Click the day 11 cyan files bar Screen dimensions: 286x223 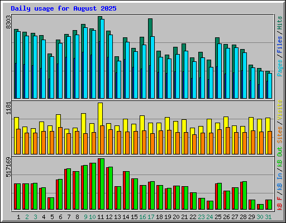tap(102, 59)
